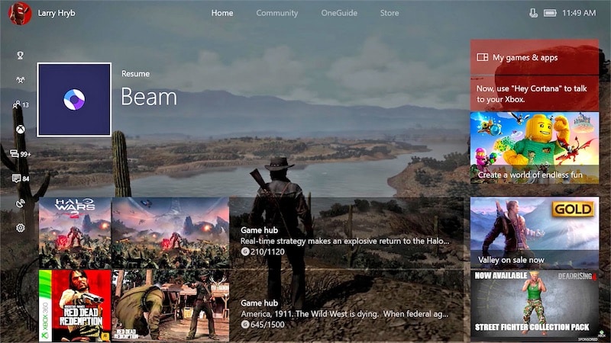Open the broadcast satellite icon in sidebar
The height and width of the screenshot is (343, 611).
point(21,203)
